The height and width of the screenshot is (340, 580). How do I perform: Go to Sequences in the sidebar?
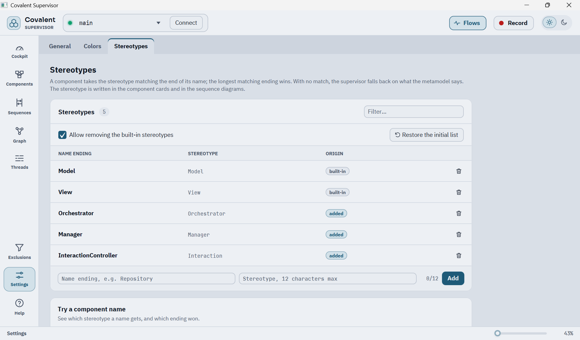[19, 106]
